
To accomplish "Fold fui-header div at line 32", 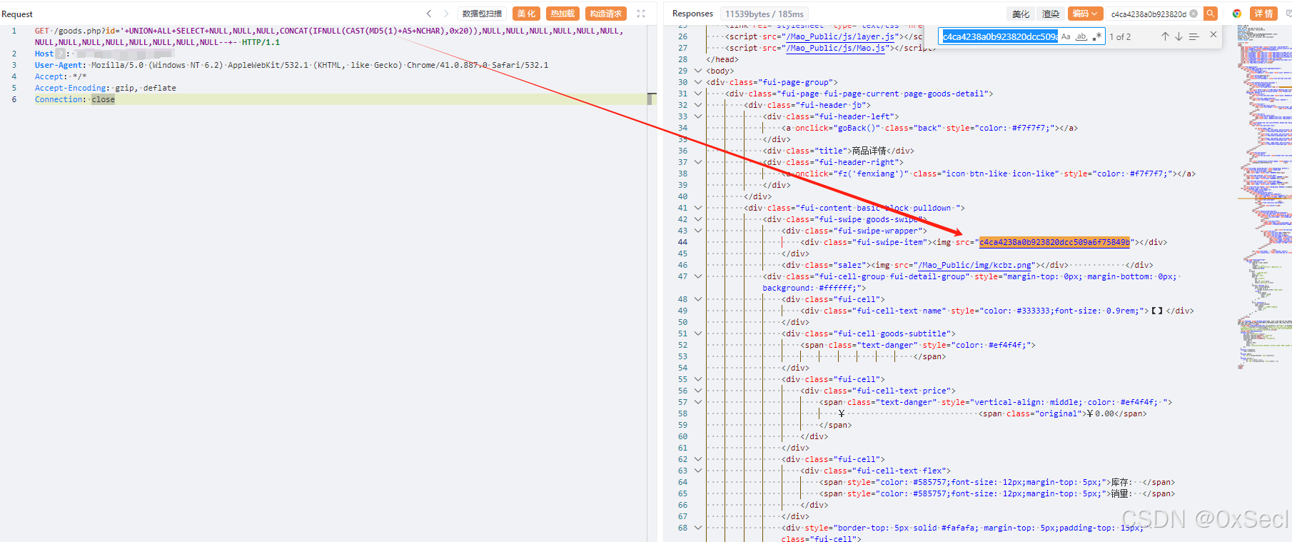I will 698,105.
